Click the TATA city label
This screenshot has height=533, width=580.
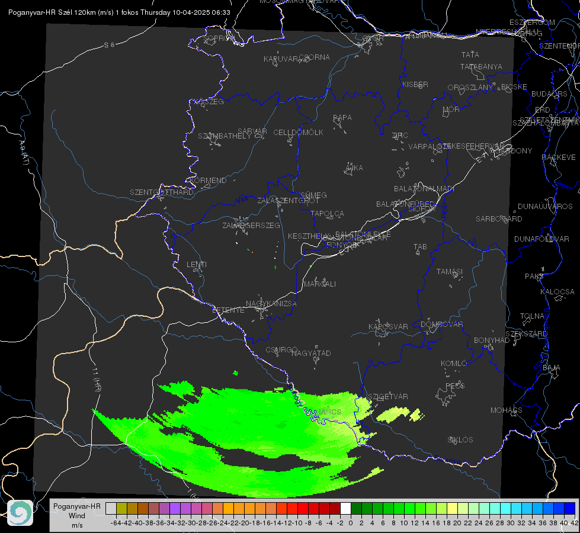tap(470, 54)
